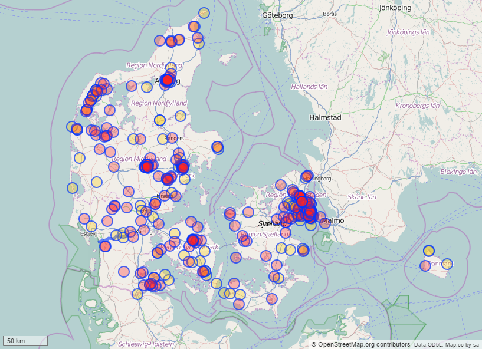Click the 'Region Syddanmark' label
Viewport: 482px width, 349px height.
click(x=189, y=248)
